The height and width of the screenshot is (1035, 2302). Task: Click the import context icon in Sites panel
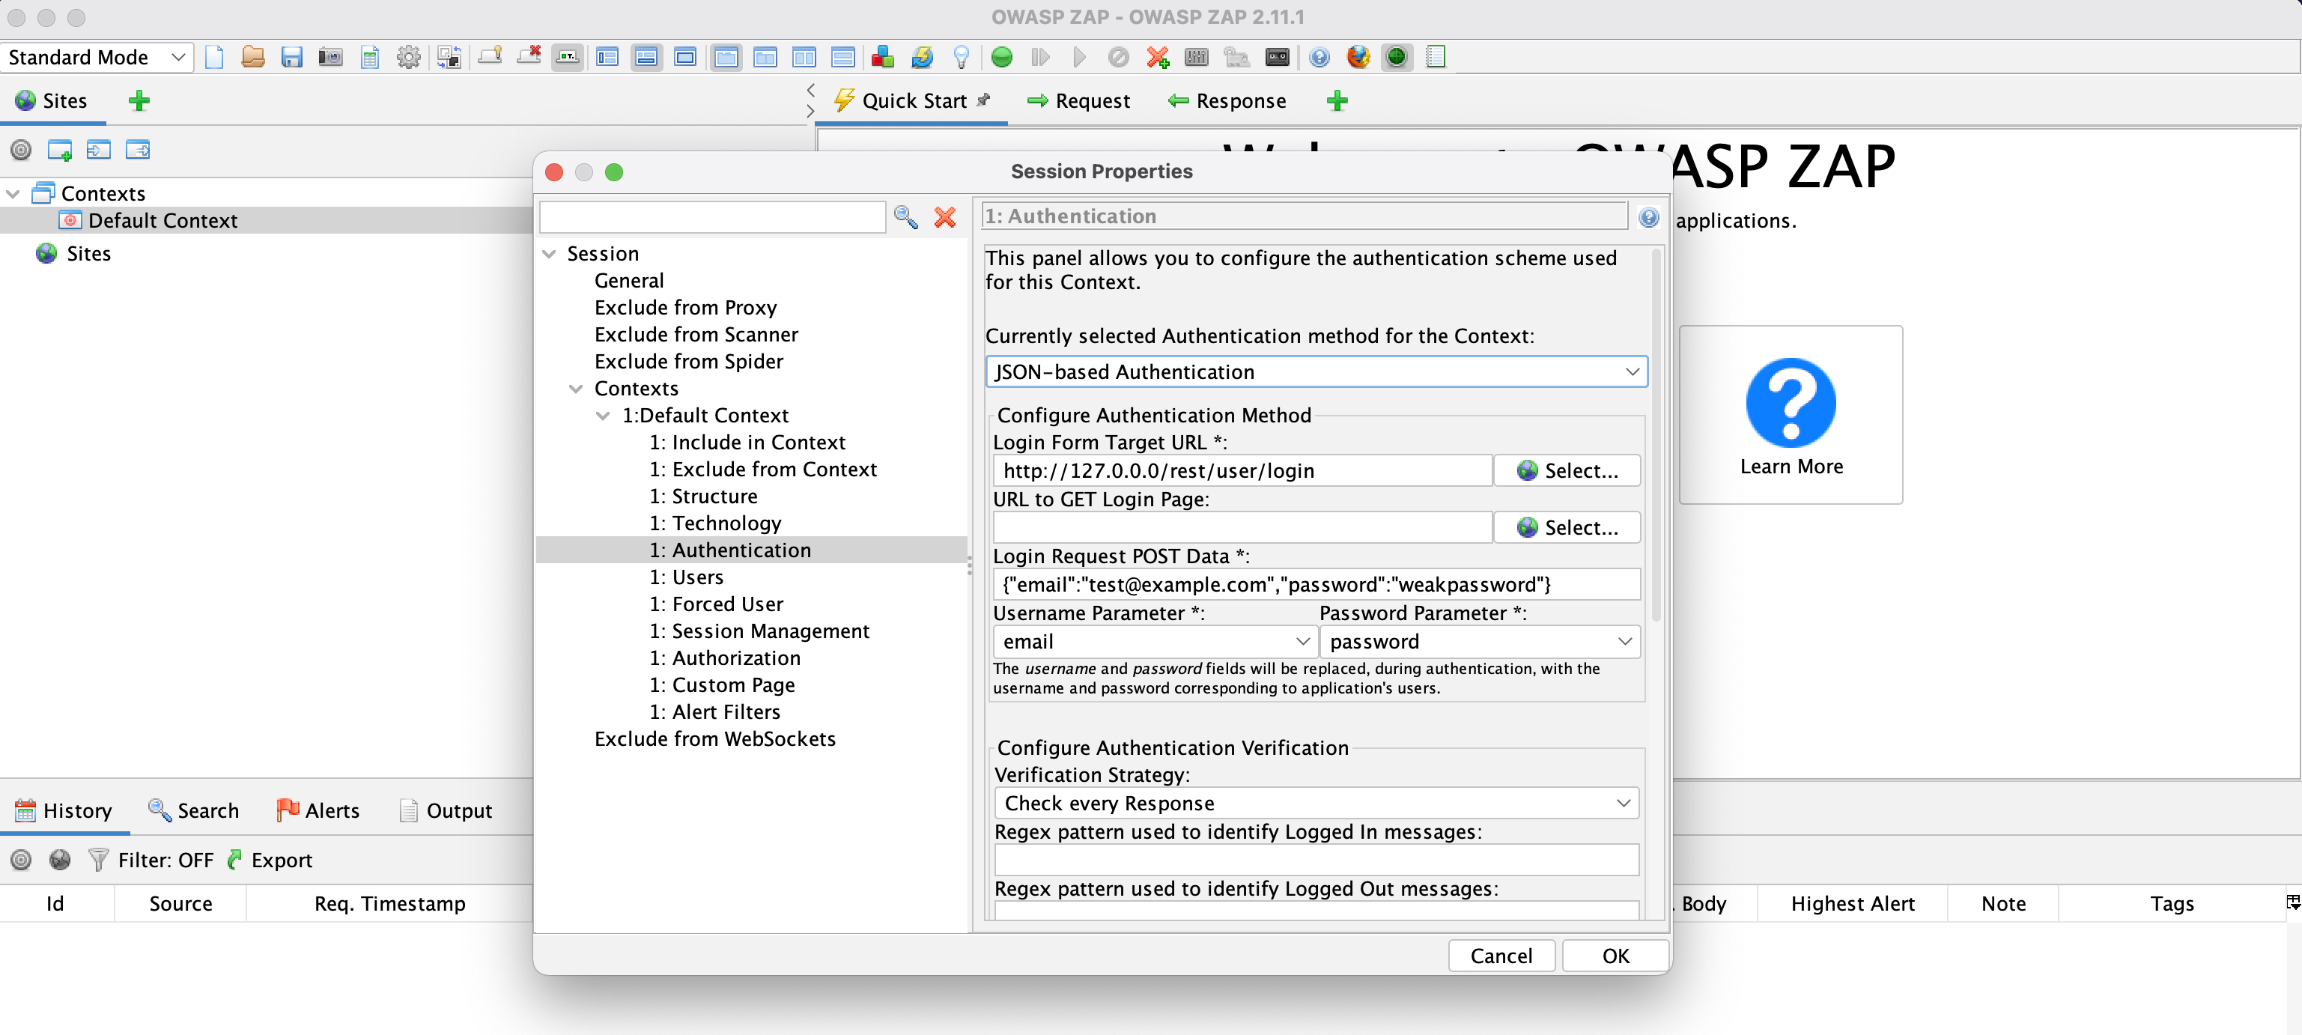tap(98, 150)
